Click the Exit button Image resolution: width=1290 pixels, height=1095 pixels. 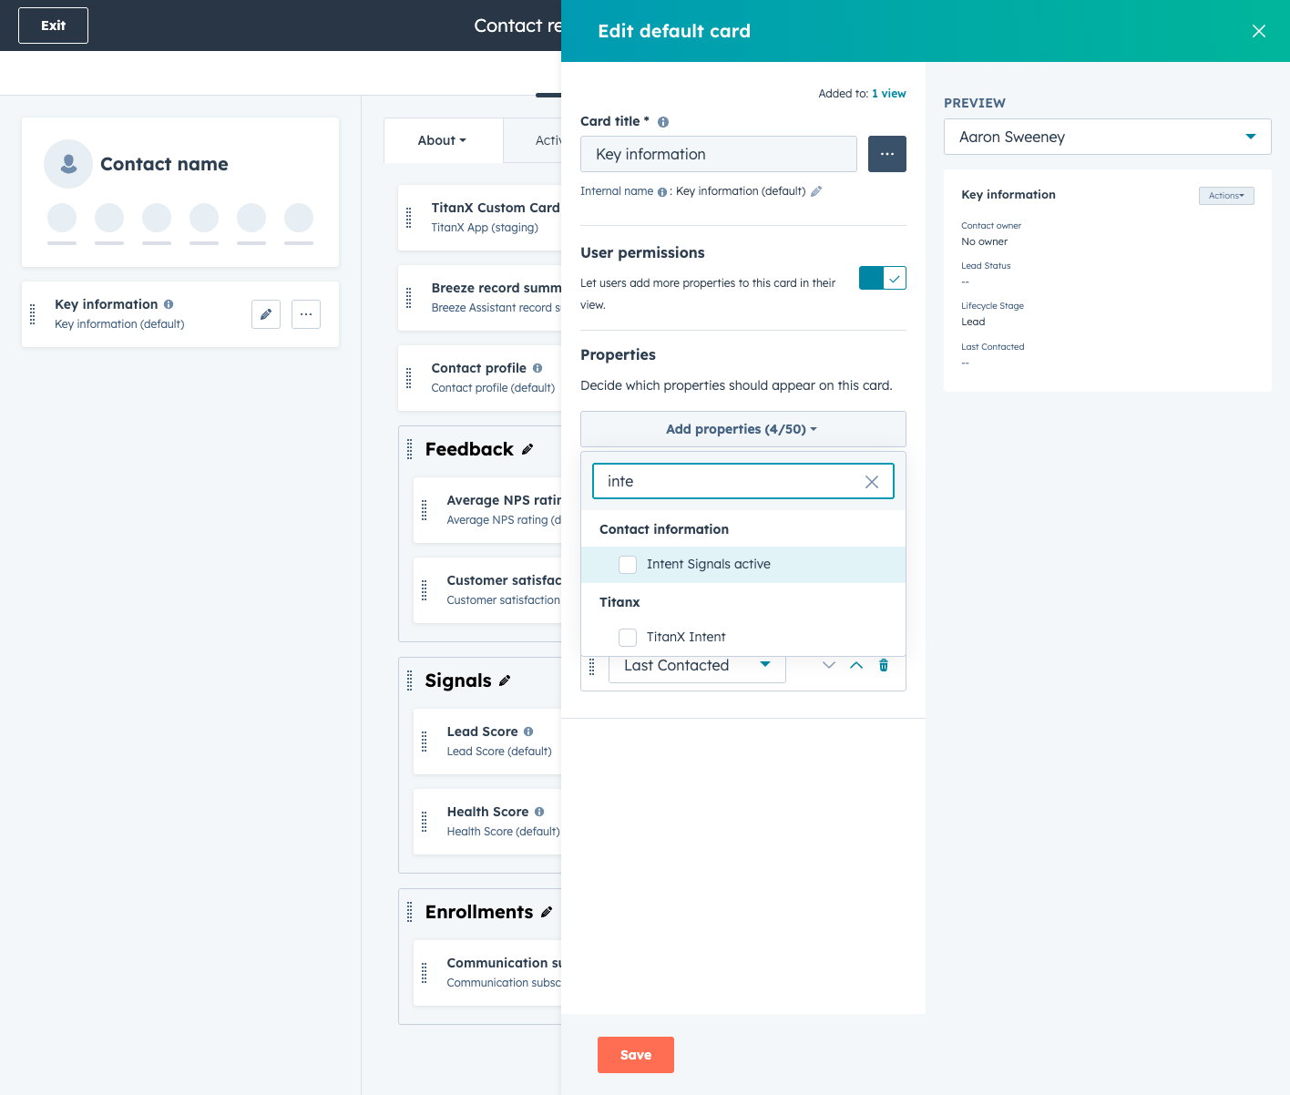[53, 26]
